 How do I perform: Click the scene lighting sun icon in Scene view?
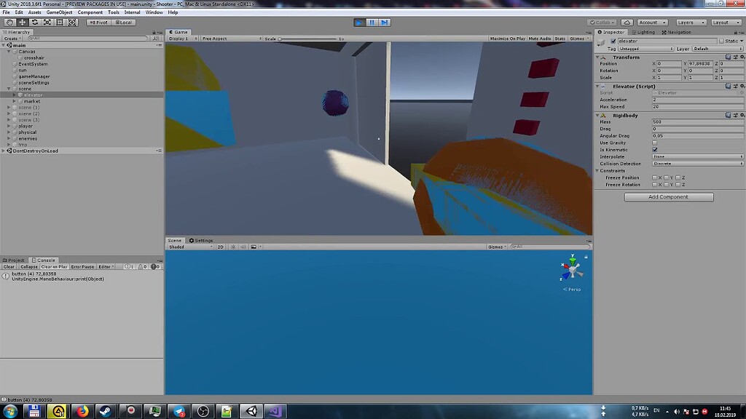tap(233, 247)
